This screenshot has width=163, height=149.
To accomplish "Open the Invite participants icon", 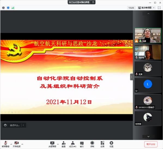I will point(63,144).
